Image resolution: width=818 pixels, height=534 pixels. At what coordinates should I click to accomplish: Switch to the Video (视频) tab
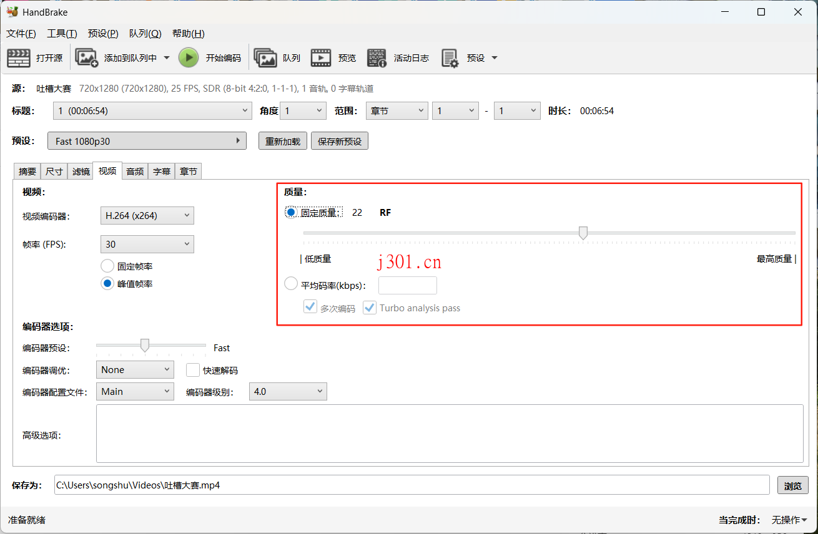[x=107, y=171]
